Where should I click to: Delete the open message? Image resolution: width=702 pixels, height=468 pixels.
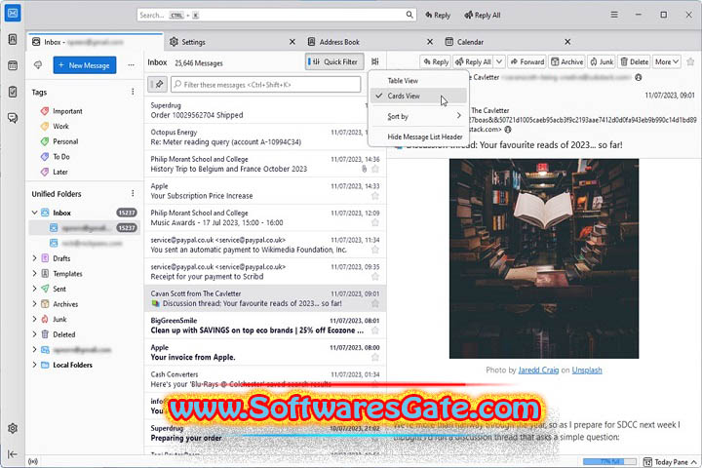635,61
